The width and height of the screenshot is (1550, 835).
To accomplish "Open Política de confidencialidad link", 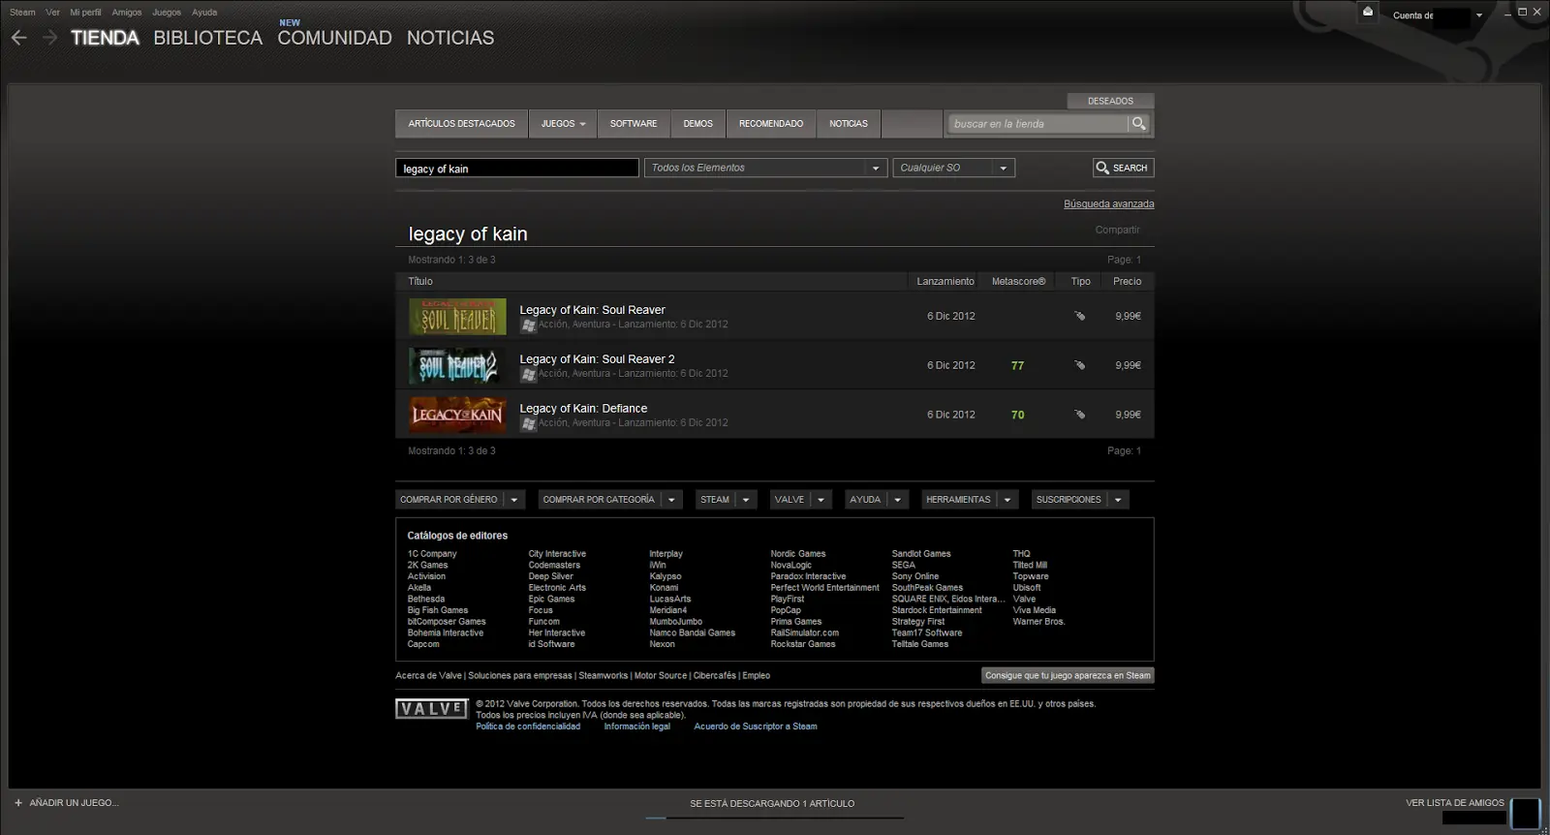I will (528, 727).
